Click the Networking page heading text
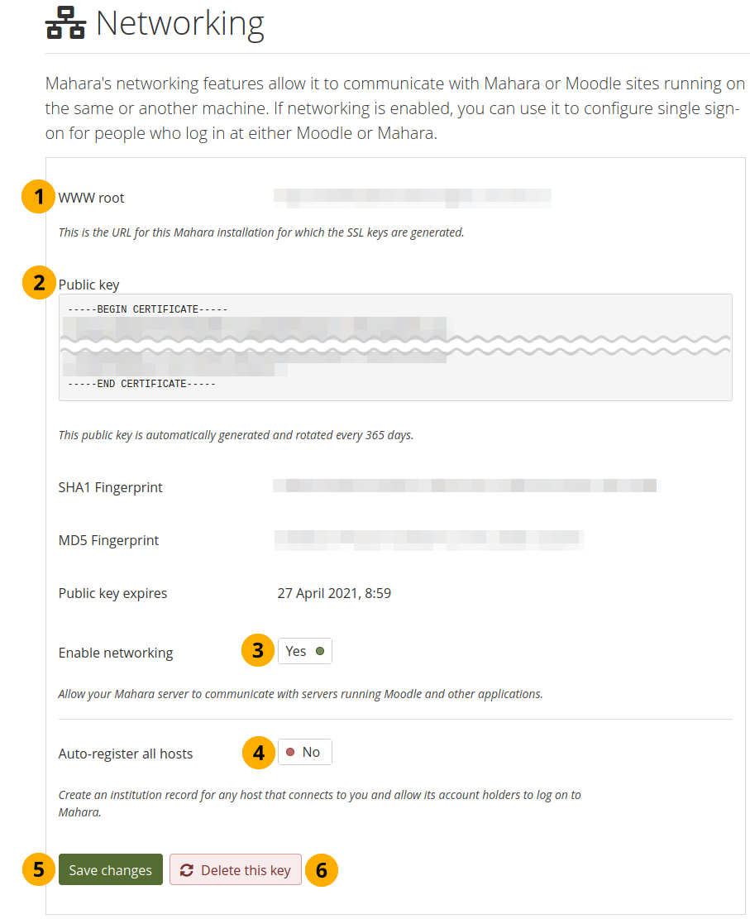The image size is (750, 919). pyautogui.click(x=180, y=24)
